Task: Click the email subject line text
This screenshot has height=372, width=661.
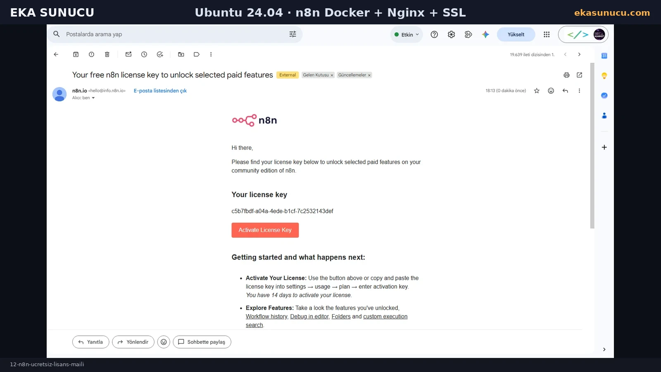Action: pyautogui.click(x=173, y=75)
